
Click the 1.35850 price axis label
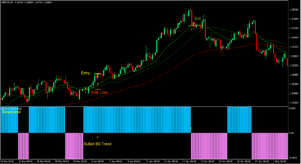point(294,56)
